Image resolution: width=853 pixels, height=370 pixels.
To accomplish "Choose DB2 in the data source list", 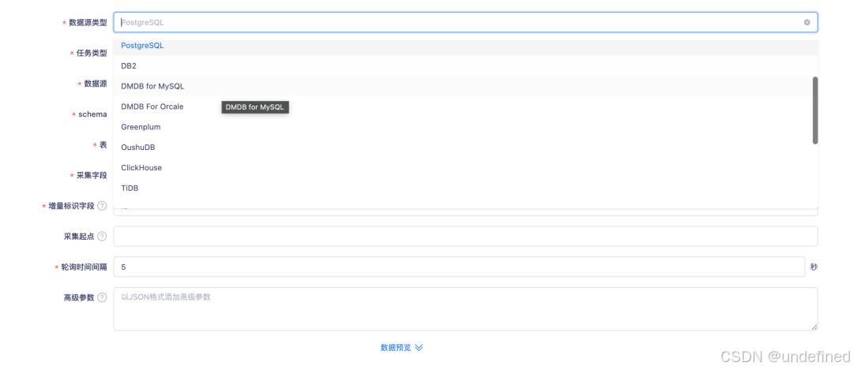I will click(465, 65).
